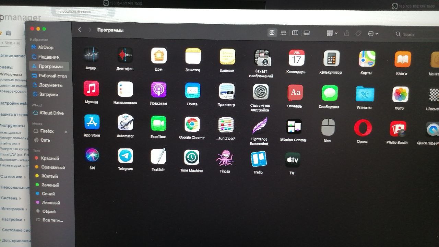439x247 pixels.
Task: Open the FaceTime app icon
Action: [x=158, y=123]
